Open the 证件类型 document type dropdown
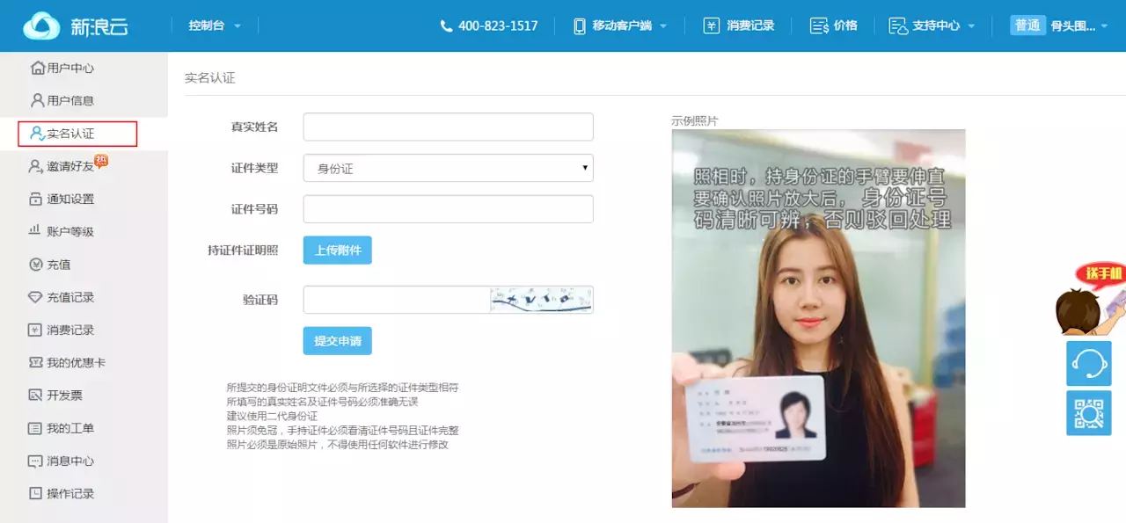This screenshot has height=523, width=1126. (x=449, y=167)
